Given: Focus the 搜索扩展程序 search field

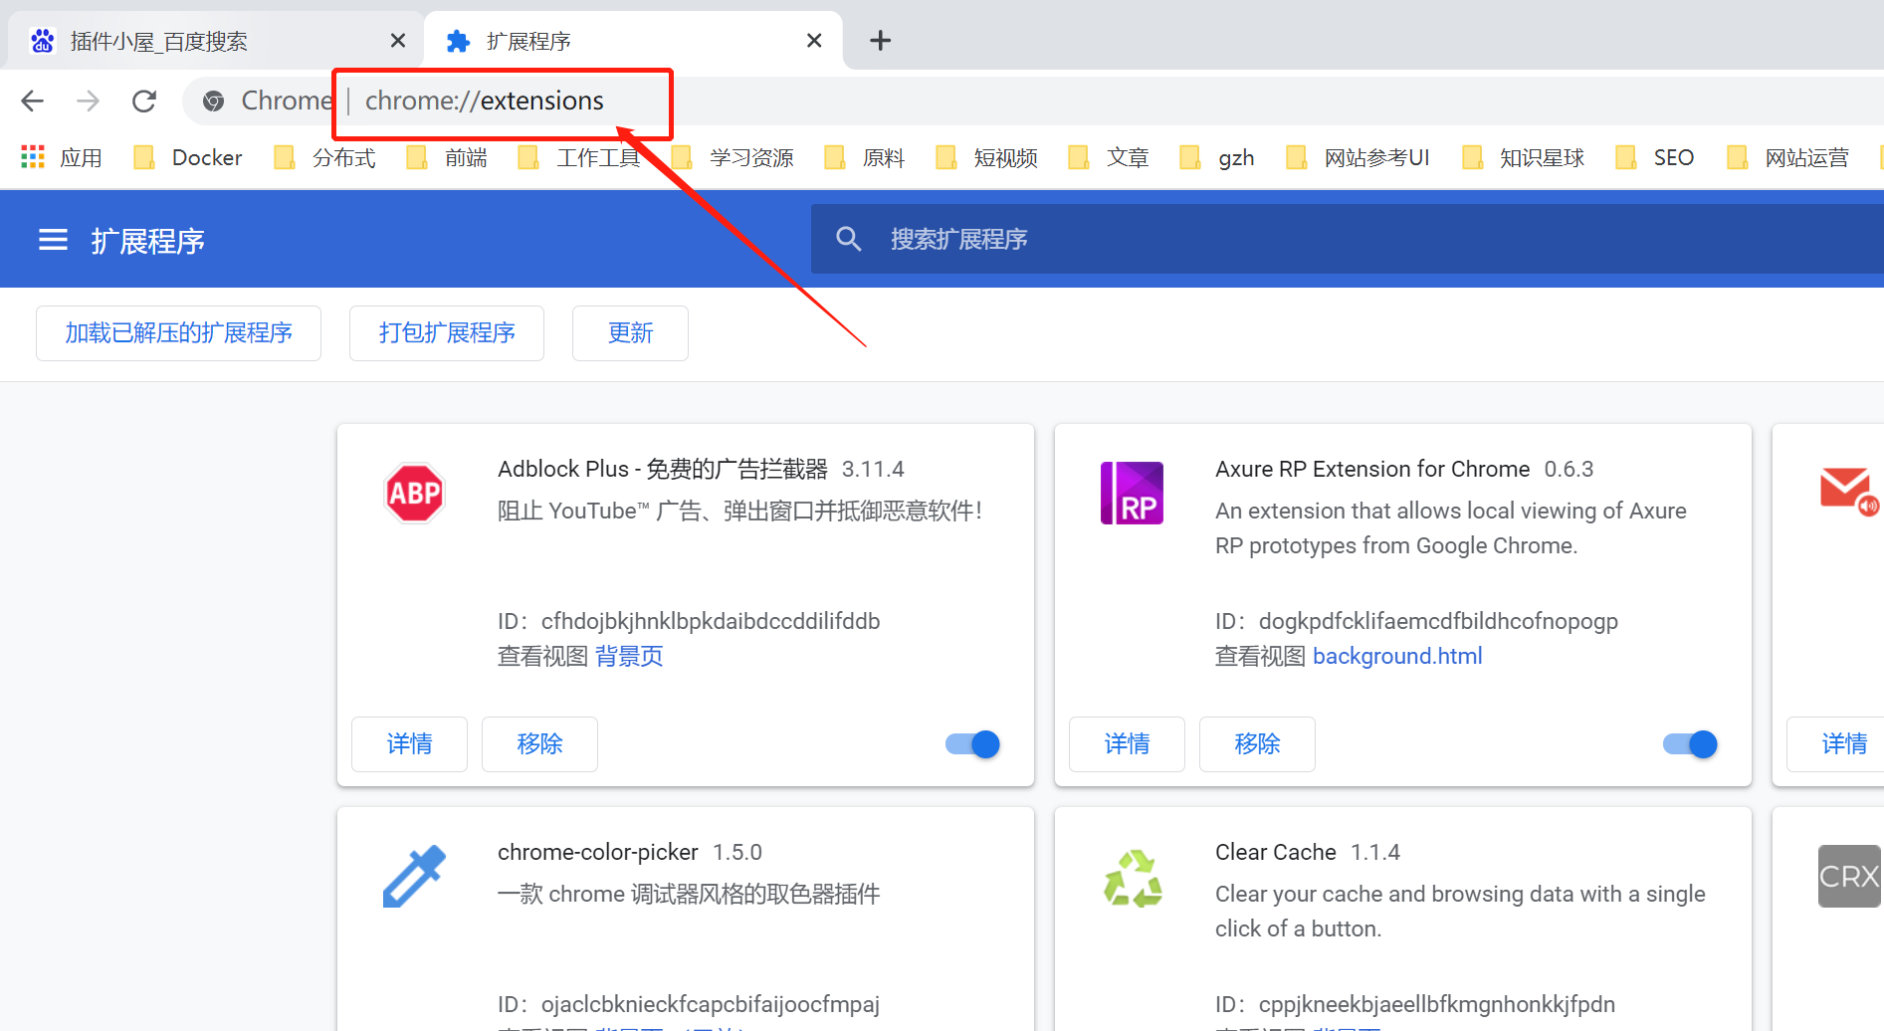Looking at the screenshot, I should click(1348, 239).
